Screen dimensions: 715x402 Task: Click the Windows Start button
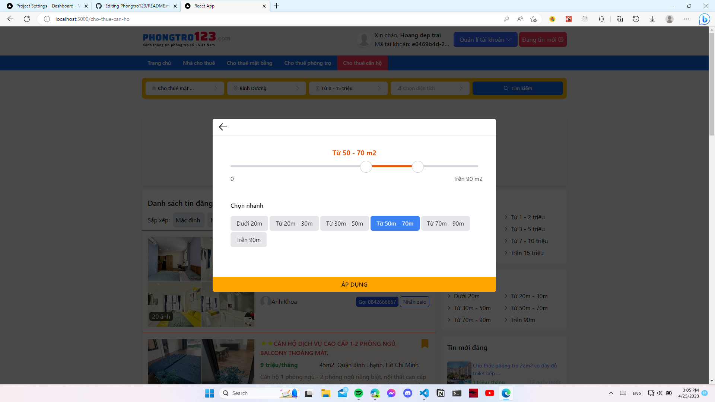coord(210,393)
